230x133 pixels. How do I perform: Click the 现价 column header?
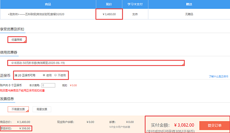(x=109, y=4)
